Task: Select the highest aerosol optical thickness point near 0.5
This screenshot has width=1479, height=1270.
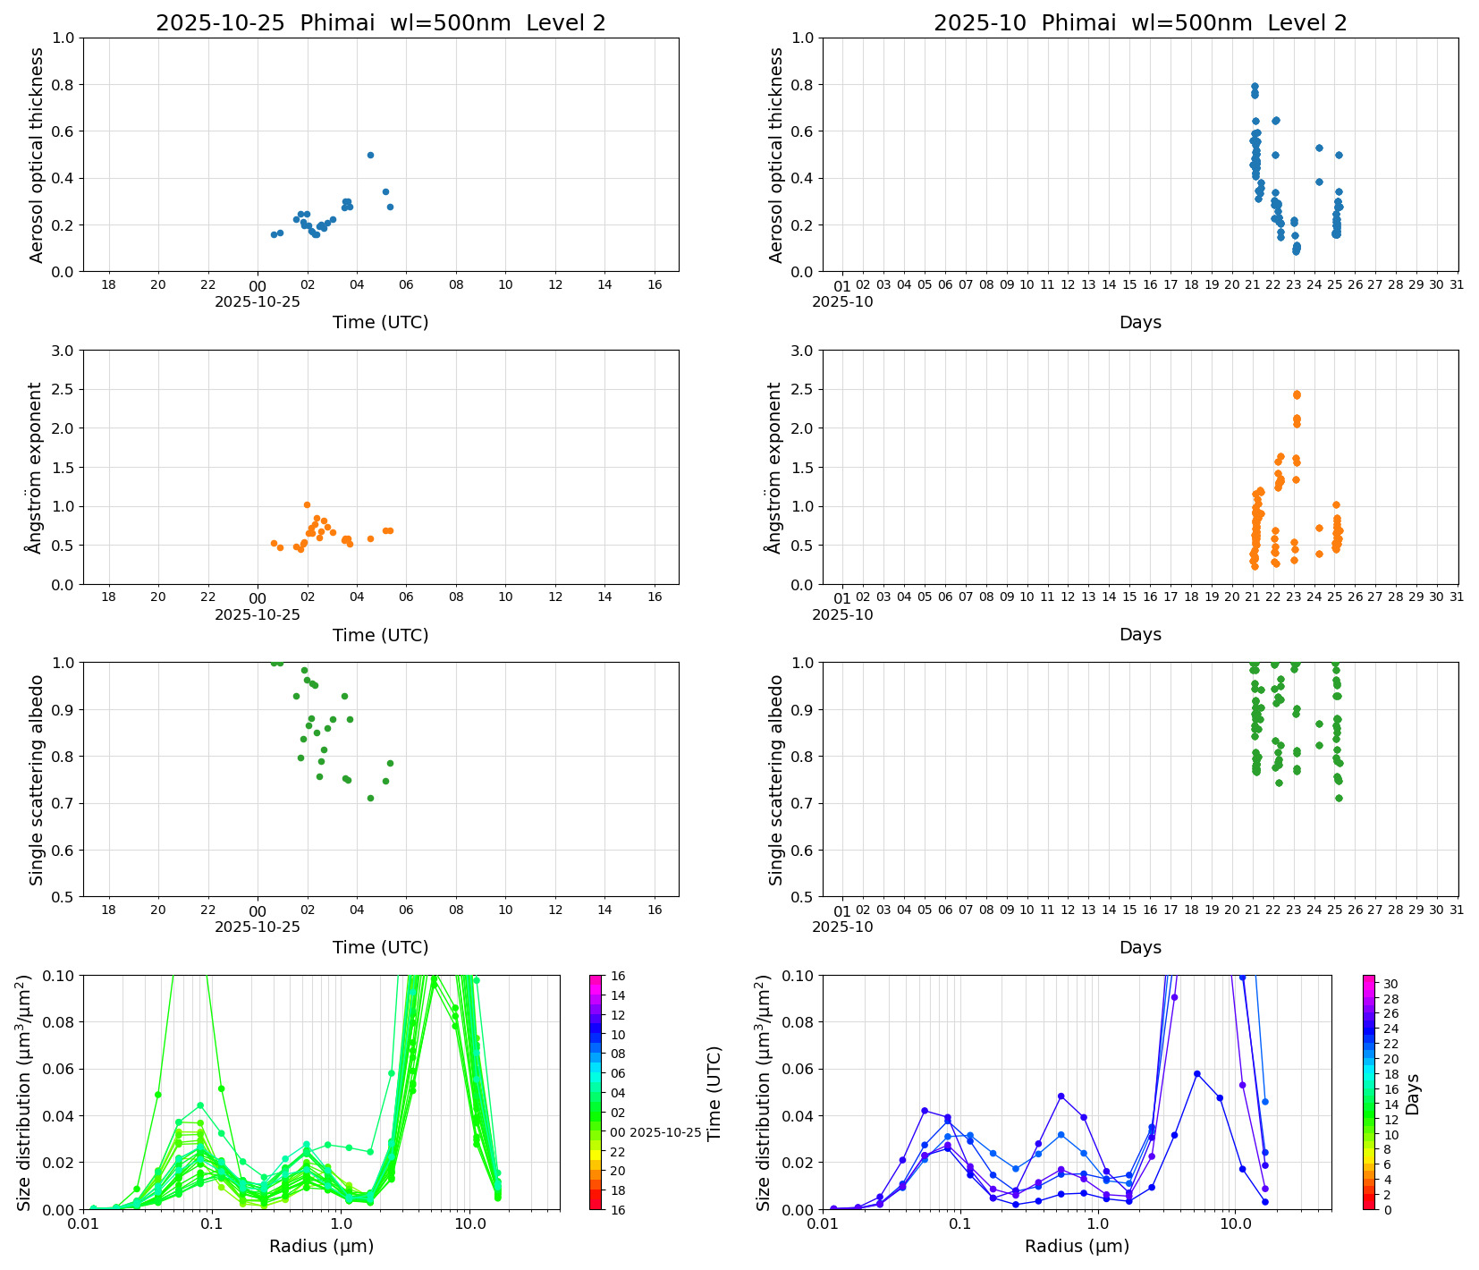Action: pyautogui.click(x=371, y=156)
